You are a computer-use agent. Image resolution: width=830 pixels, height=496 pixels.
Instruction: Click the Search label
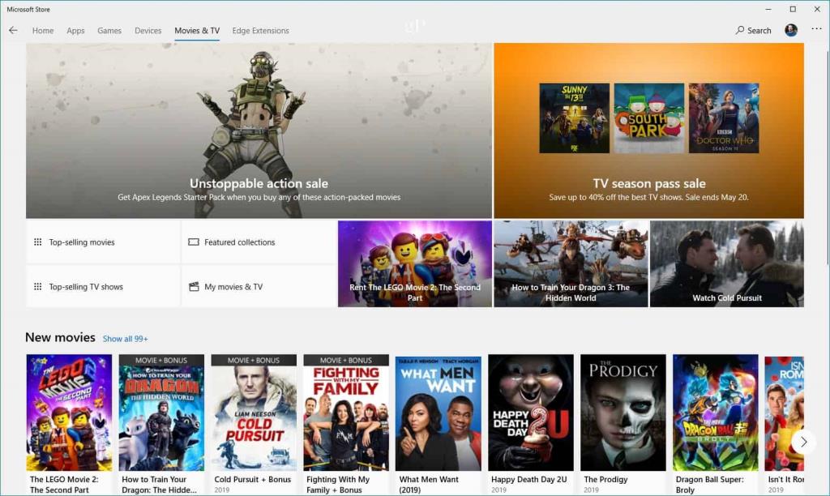pyautogui.click(x=759, y=31)
